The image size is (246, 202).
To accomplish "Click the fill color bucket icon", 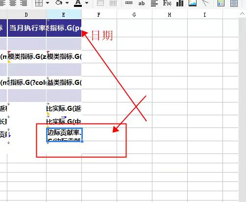I will coord(59,2).
